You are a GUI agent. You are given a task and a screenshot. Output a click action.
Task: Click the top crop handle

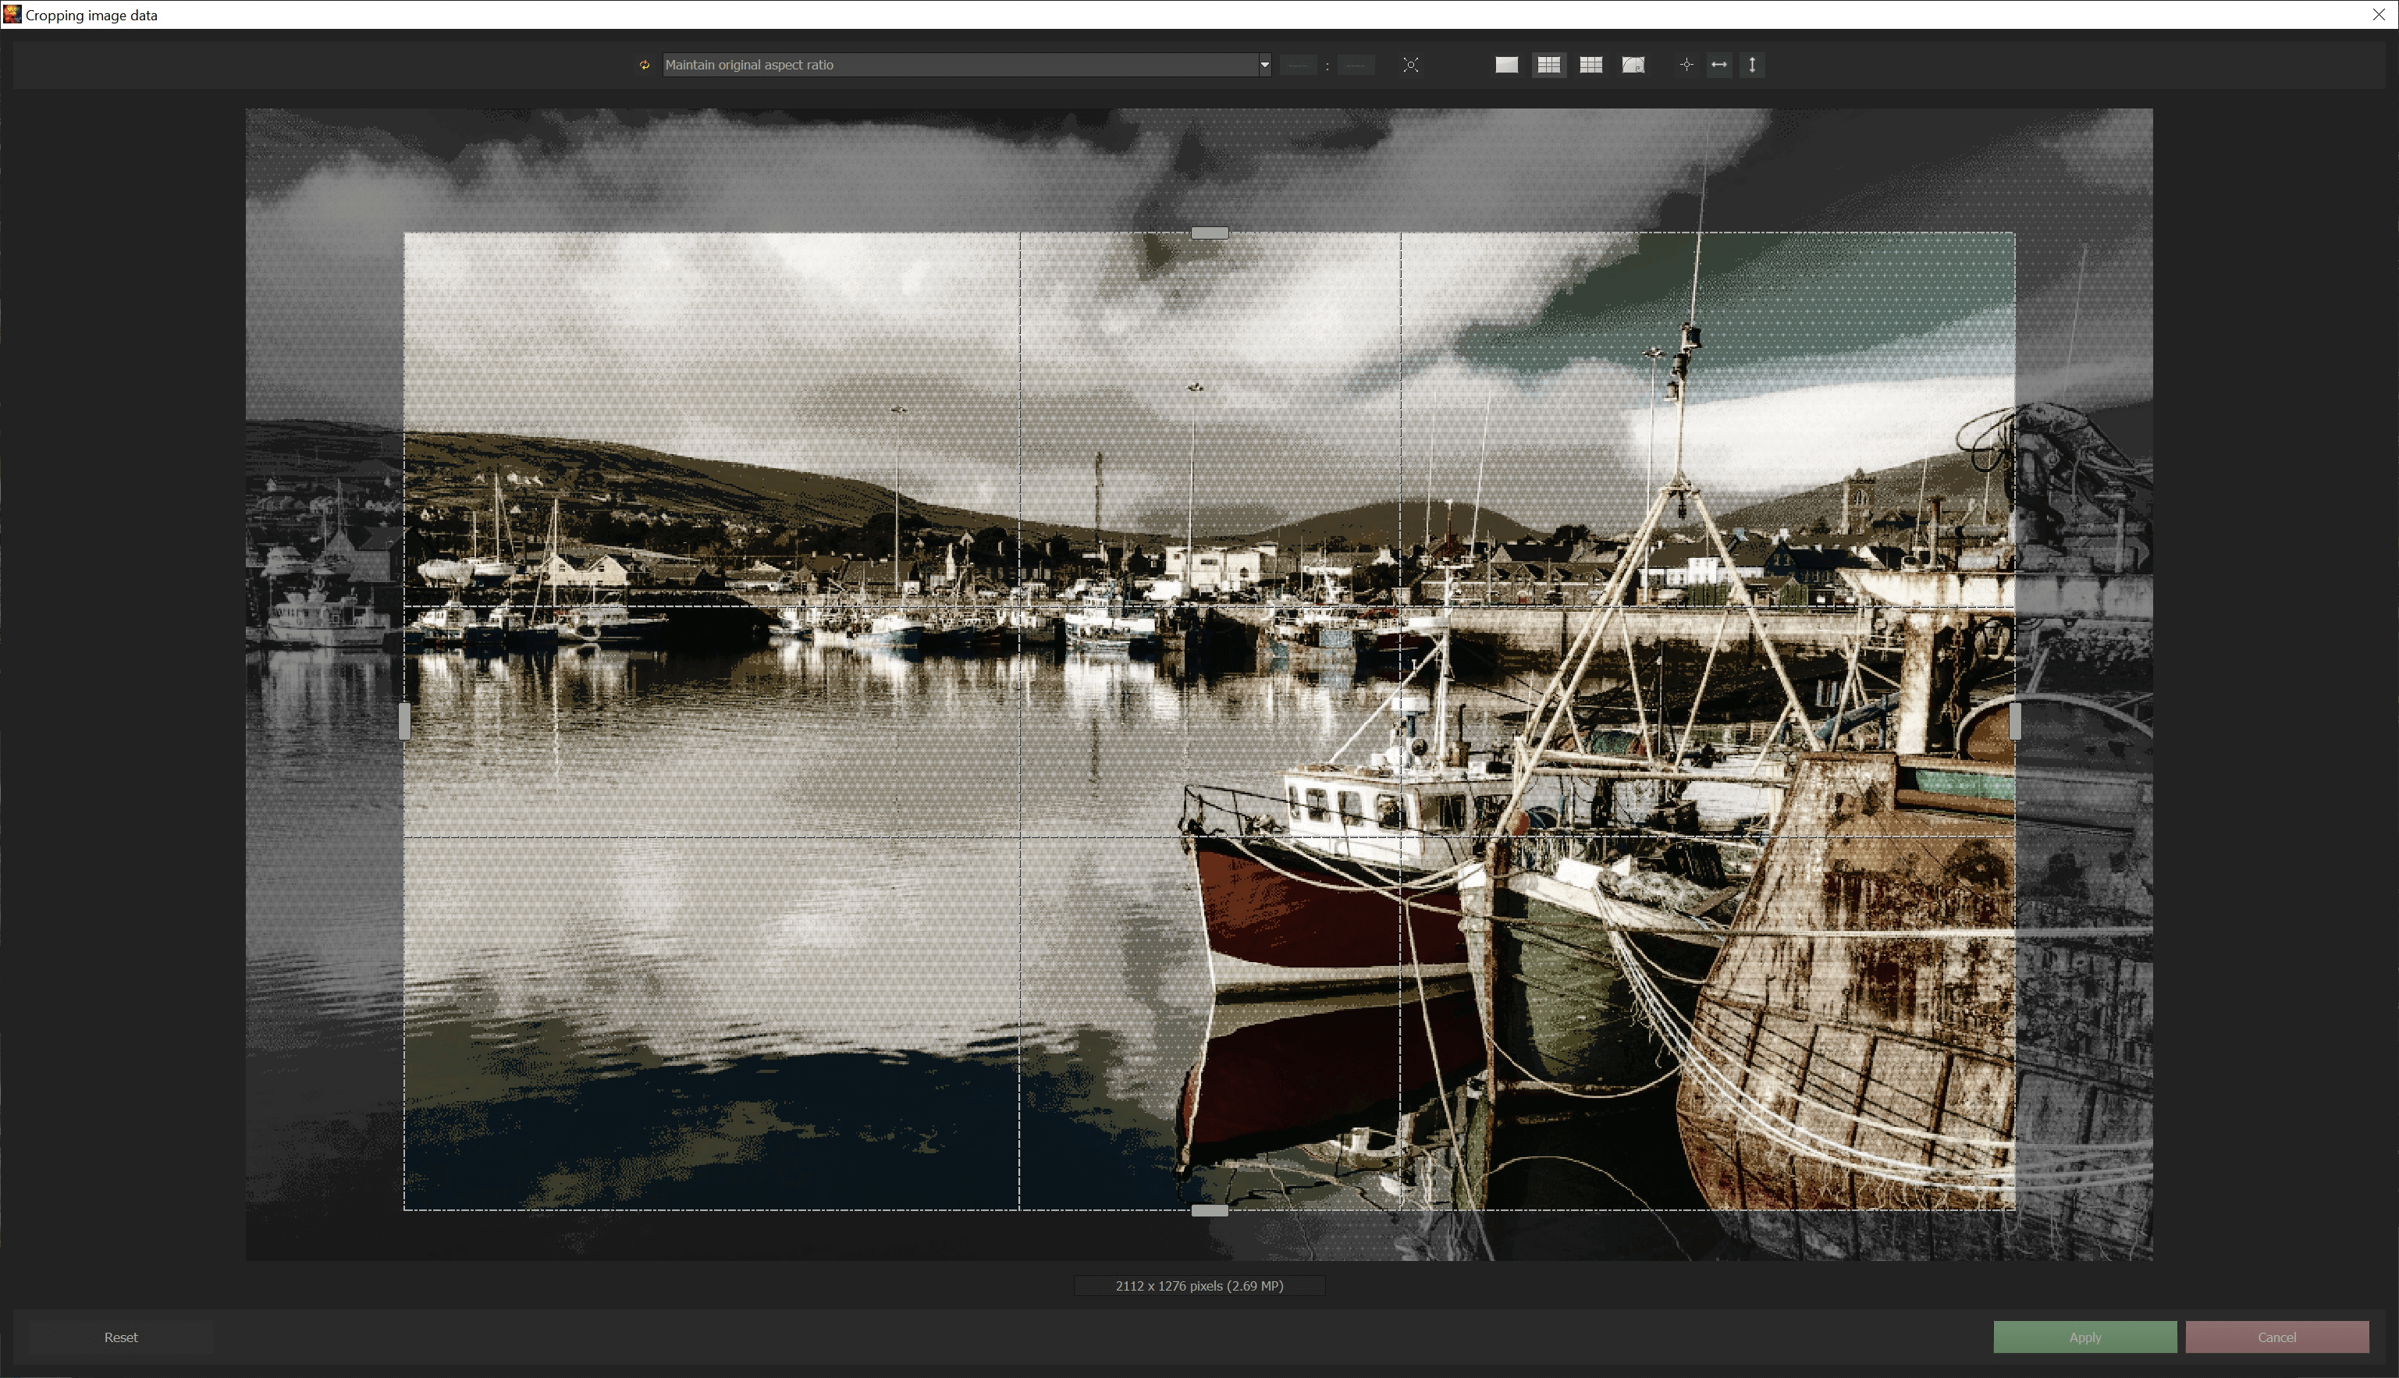tap(1210, 233)
